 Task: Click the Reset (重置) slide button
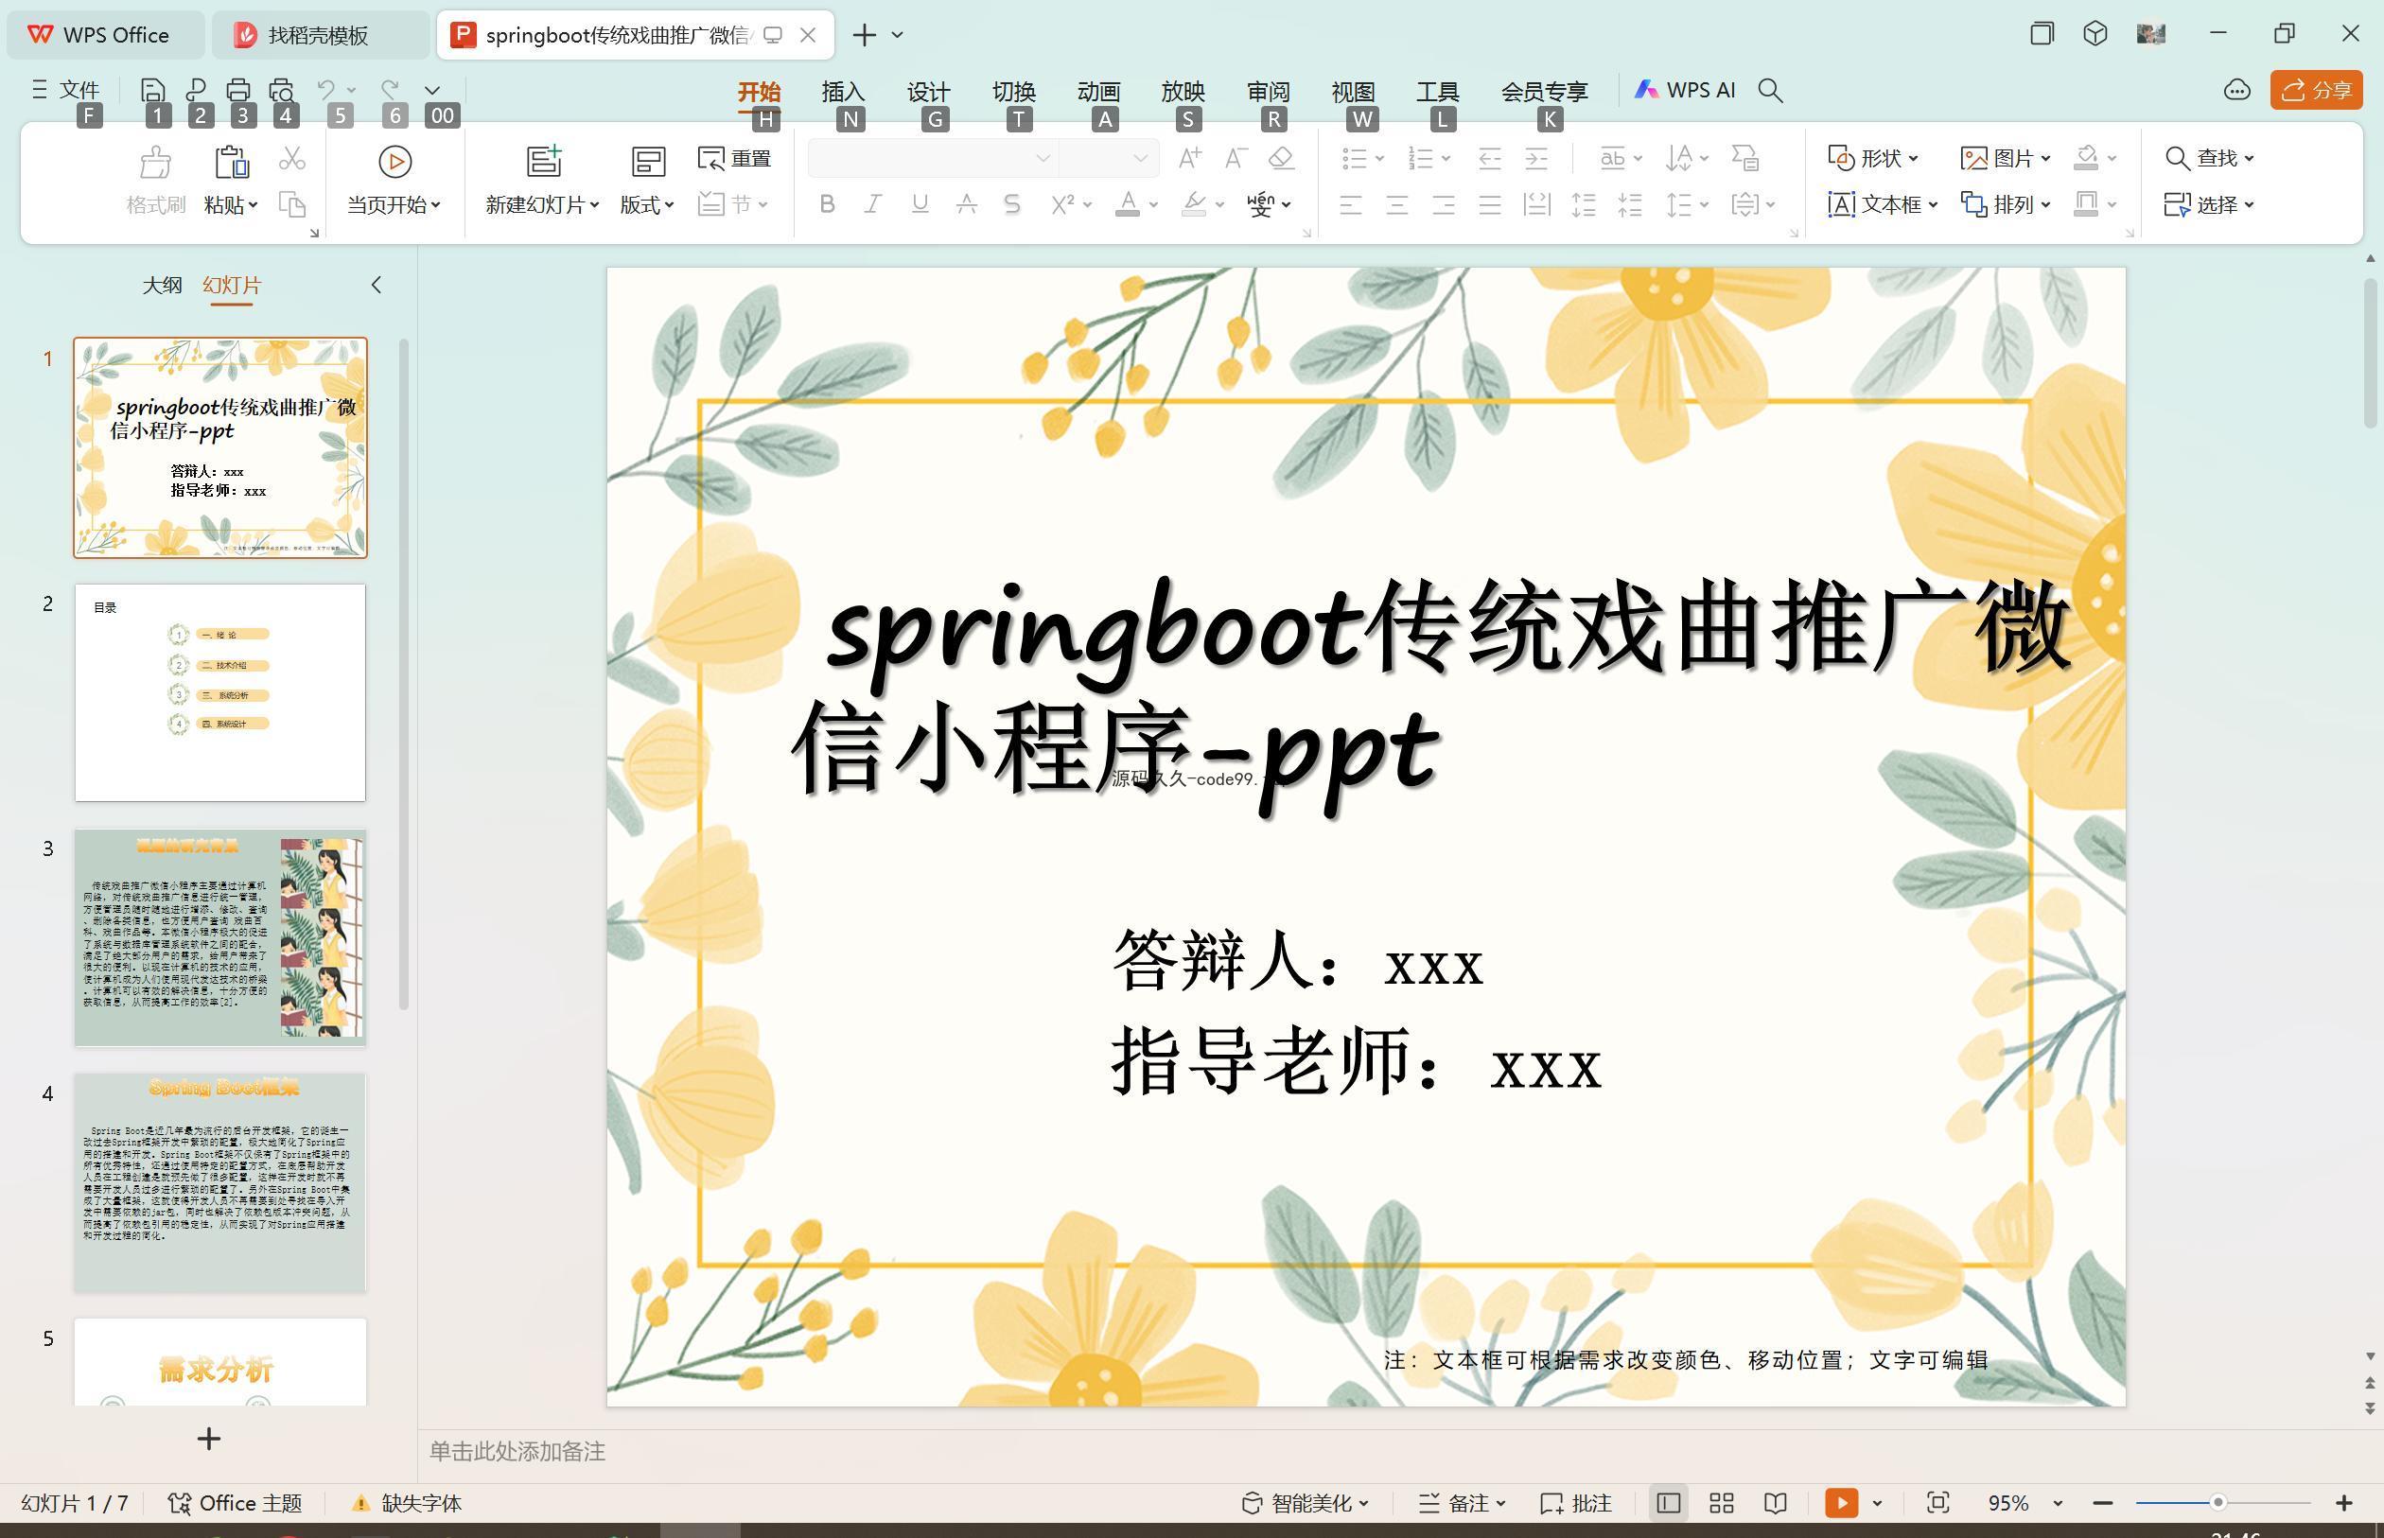[x=735, y=158]
